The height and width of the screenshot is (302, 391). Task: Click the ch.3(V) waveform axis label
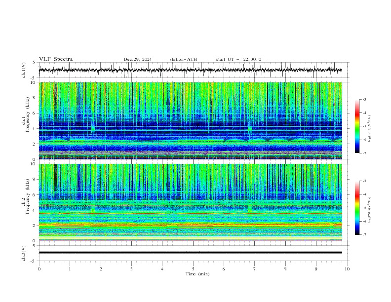(24, 253)
